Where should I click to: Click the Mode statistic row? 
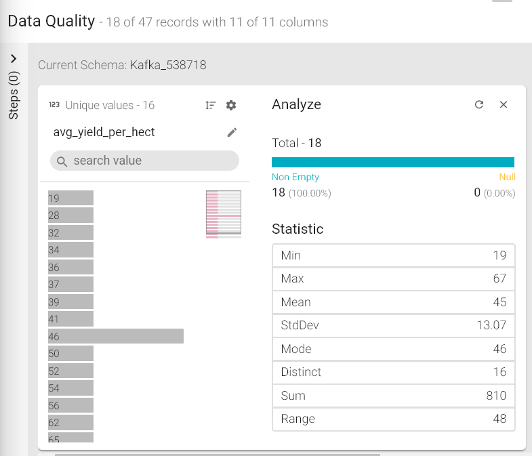click(393, 349)
